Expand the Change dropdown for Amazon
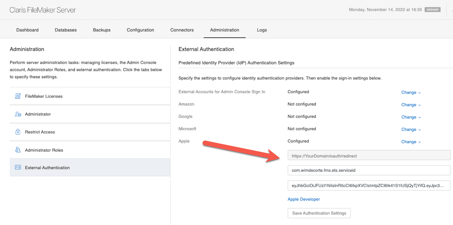This screenshot has height=225, width=453. pos(411,105)
